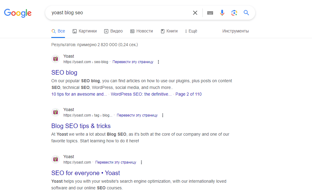Viewport: 312px width, 193px height.
Task: Open three-dot menu for yoast.com homepage result
Action: [x=141, y=162]
